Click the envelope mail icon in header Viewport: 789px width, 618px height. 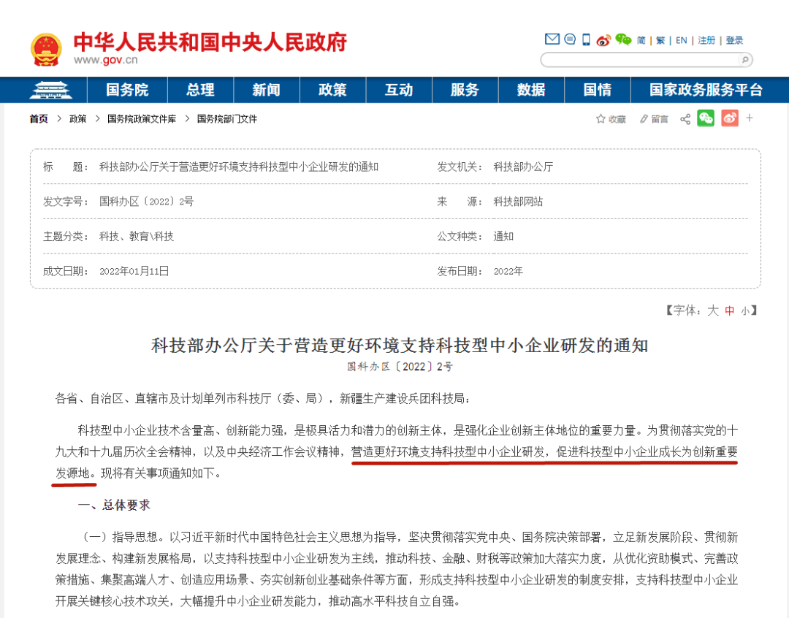coord(552,39)
